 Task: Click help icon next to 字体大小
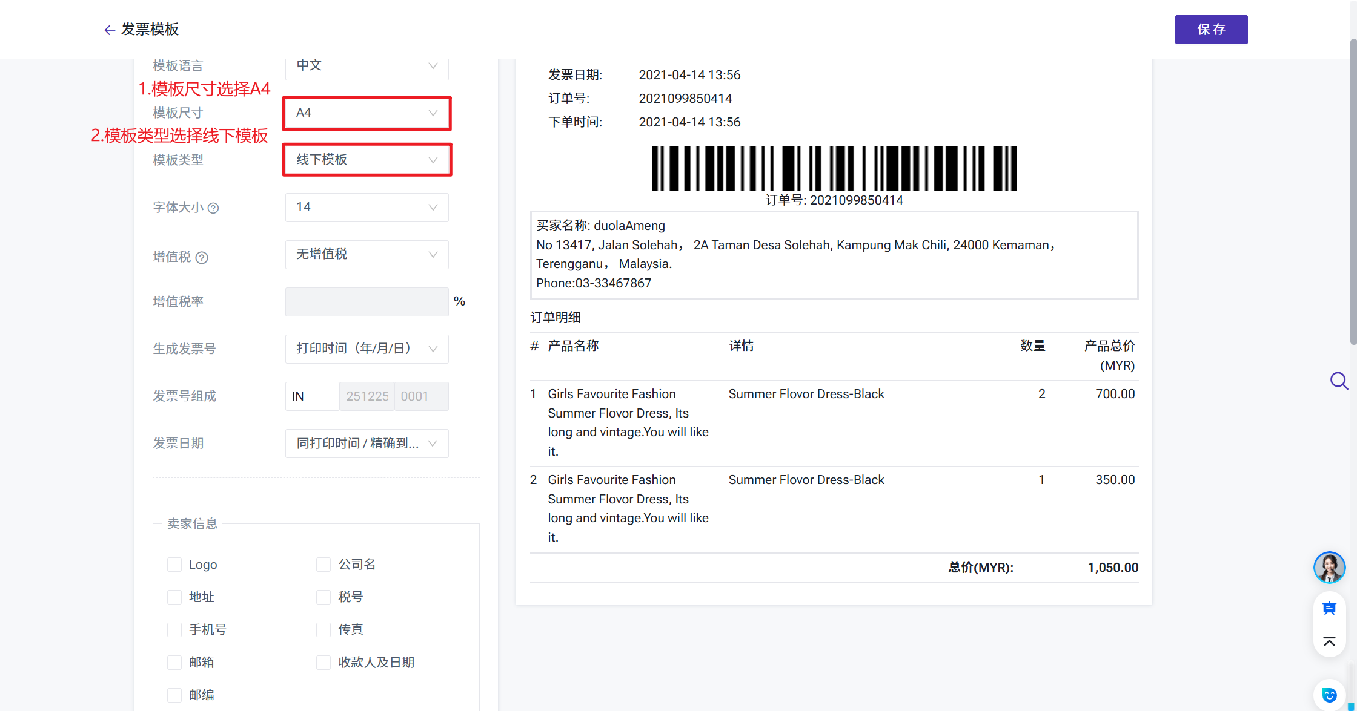click(213, 208)
